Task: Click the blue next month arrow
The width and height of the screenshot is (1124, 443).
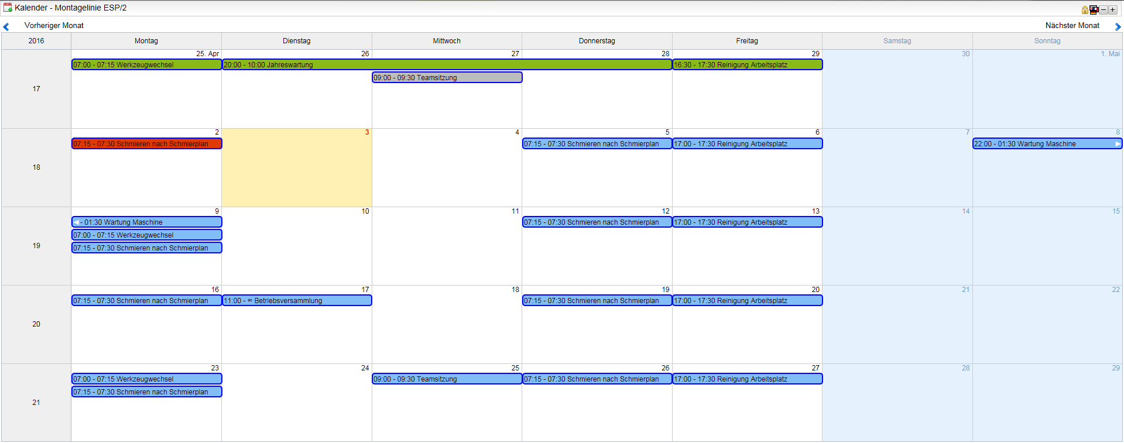Action: [1118, 26]
